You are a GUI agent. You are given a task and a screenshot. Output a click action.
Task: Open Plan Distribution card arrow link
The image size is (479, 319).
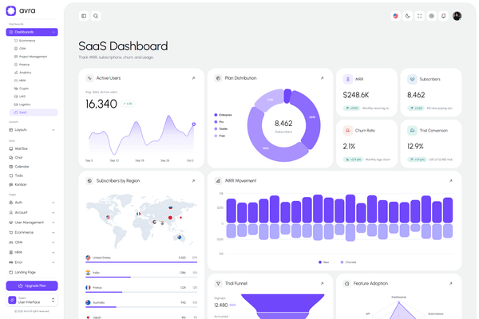tap(322, 78)
